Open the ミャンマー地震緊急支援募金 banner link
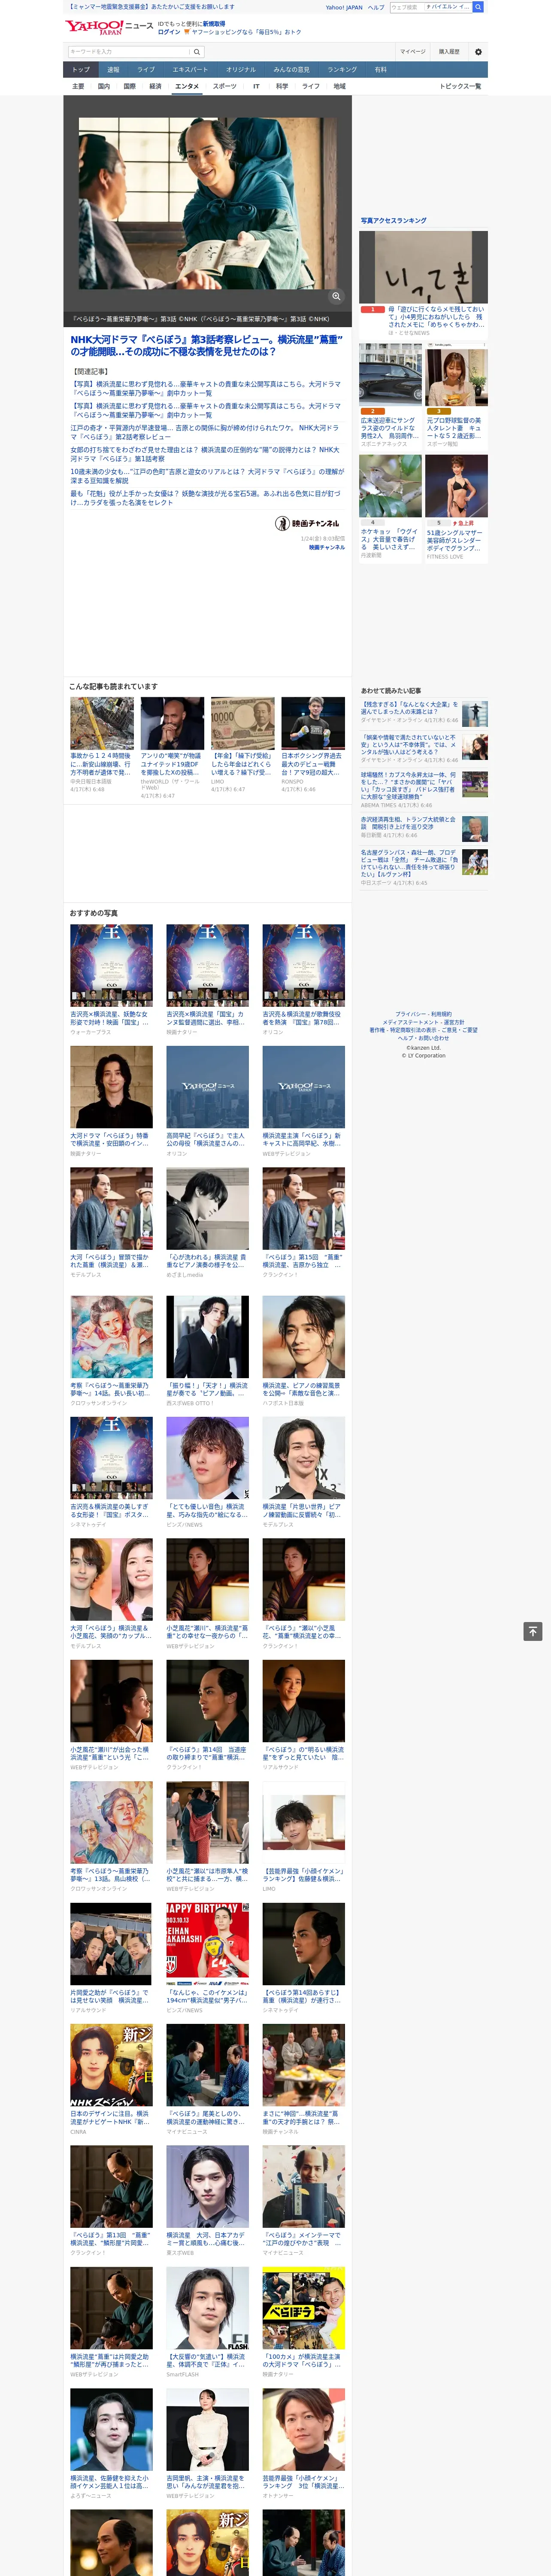The height and width of the screenshot is (2576, 551). [x=150, y=7]
